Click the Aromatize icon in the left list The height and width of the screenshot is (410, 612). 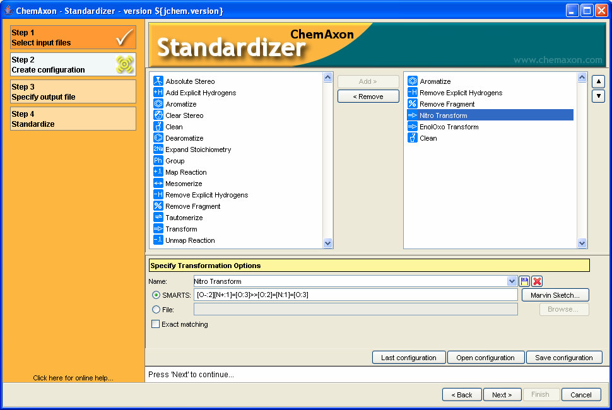(x=158, y=103)
